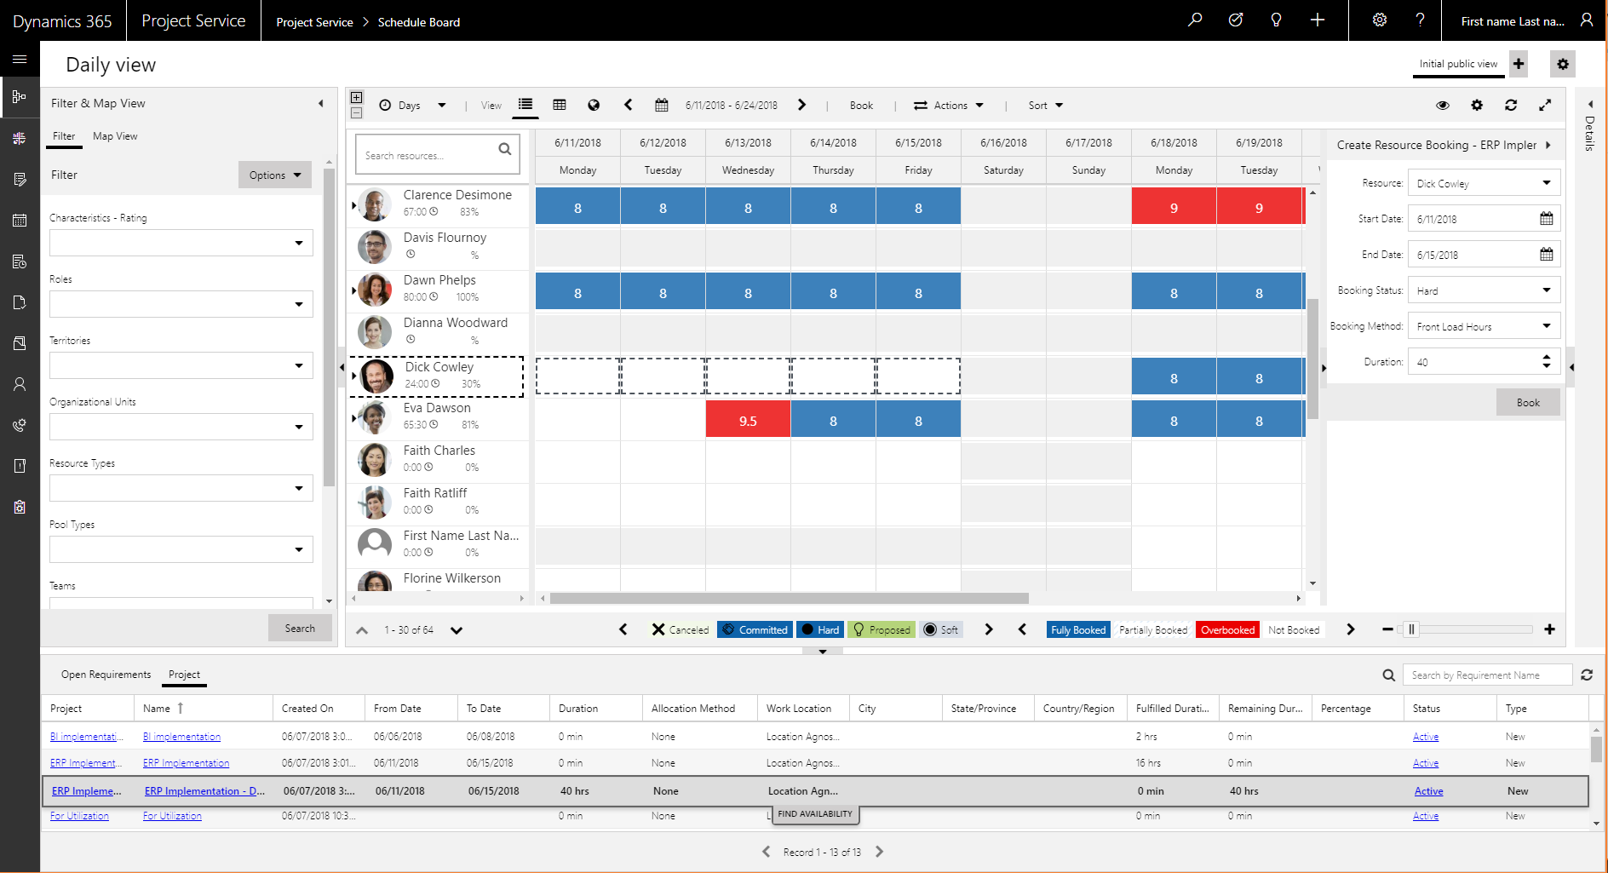Select the list view icon

525,105
